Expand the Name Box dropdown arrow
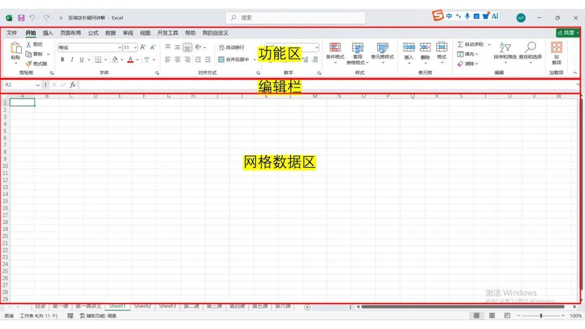This screenshot has height=329, width=585. [38, 85]
